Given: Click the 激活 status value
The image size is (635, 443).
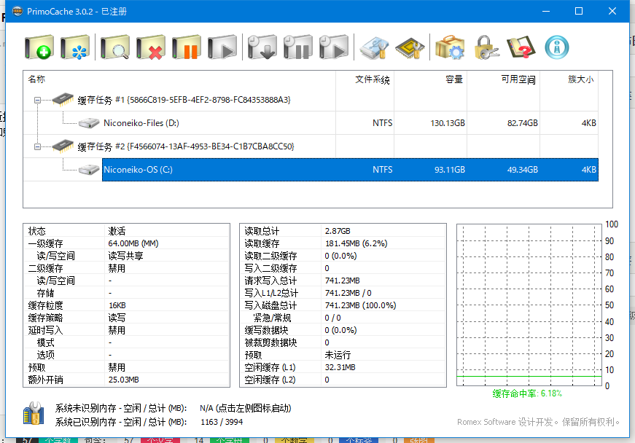Looking at the screenshot, I should tap(117, 231).
